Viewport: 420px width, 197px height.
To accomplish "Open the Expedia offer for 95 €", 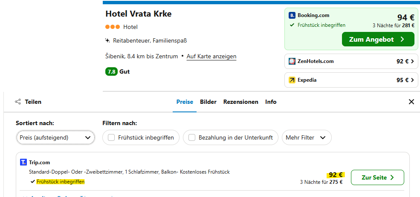I will pyautogui.click(x=349, y=80).
